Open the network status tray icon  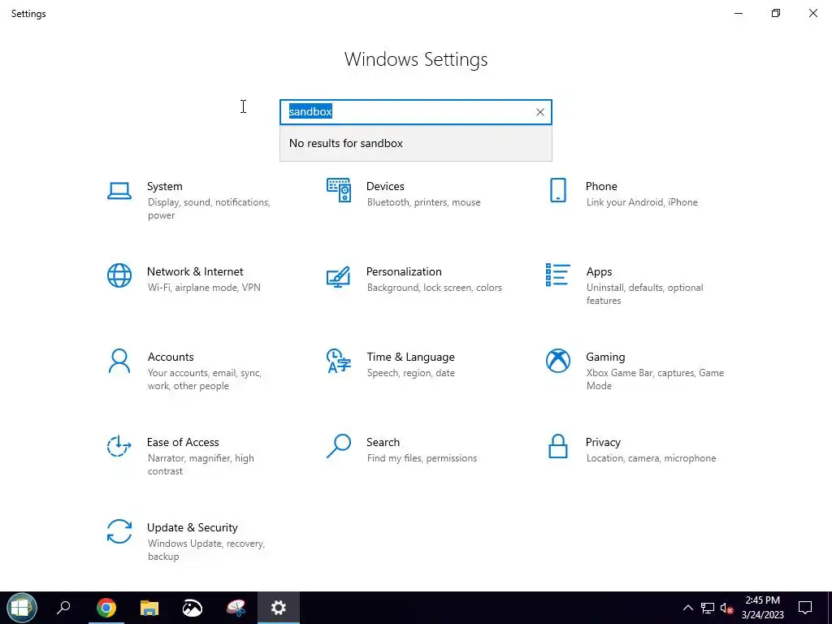[708, 608]
